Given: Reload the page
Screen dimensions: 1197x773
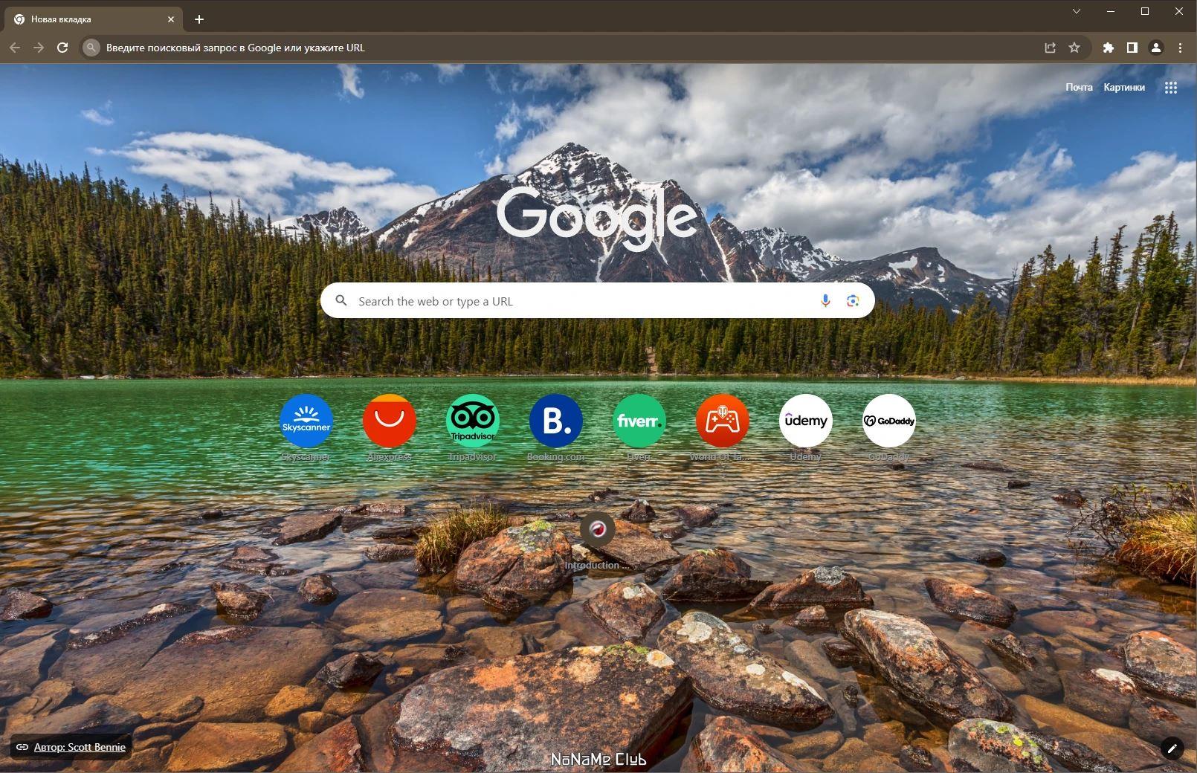Looking at the screenshot, I should [62, 48].
